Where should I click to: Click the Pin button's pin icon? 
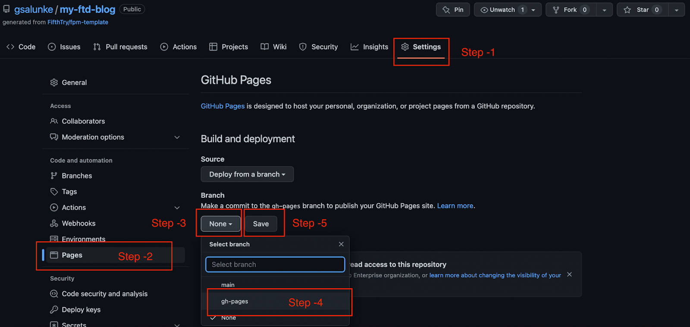click(446, 10)
